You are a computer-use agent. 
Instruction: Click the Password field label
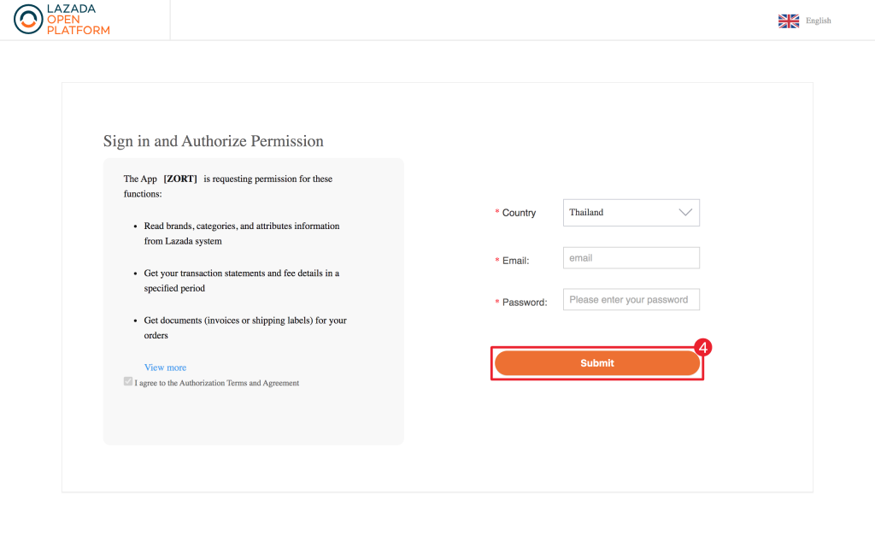(x=525, y=303)
